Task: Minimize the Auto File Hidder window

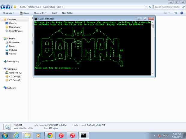Action: coord(139,19)
